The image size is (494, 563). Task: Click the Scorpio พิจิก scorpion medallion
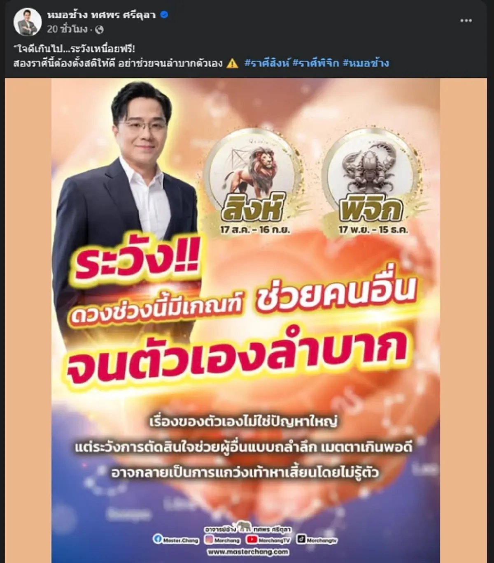click(370, 178)
